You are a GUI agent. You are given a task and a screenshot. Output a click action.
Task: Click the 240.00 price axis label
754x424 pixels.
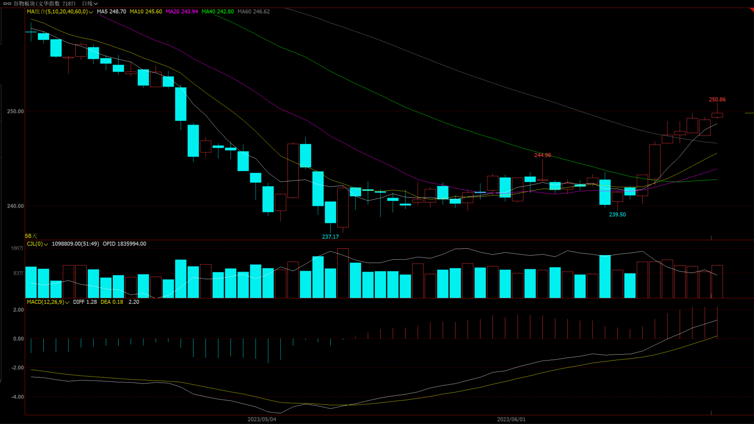16,206
